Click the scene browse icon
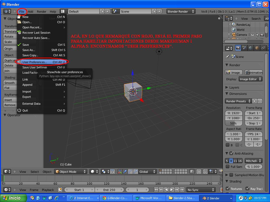Image resolution: width=270 pixels, height=202 pixels. point(115,12)
